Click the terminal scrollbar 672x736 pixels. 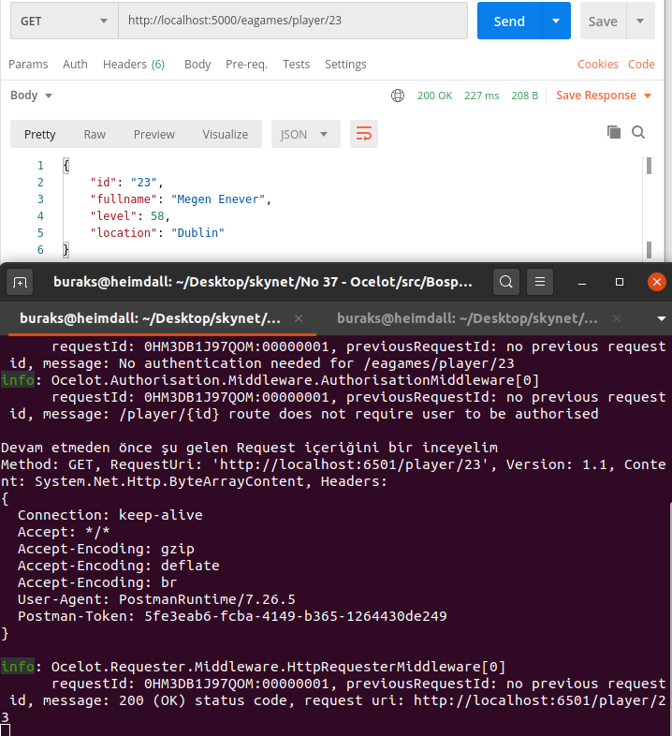click(669, 620)
